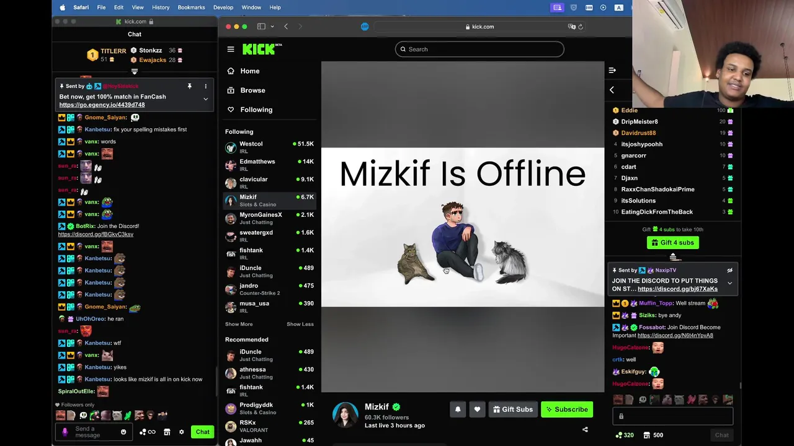Expand the leaderboard arrow in left chat
The height and width of the screenshot is (446, 794).
134,72
